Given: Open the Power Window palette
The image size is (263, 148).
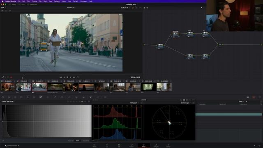Looking at the screenshot, I should (62, 97).
